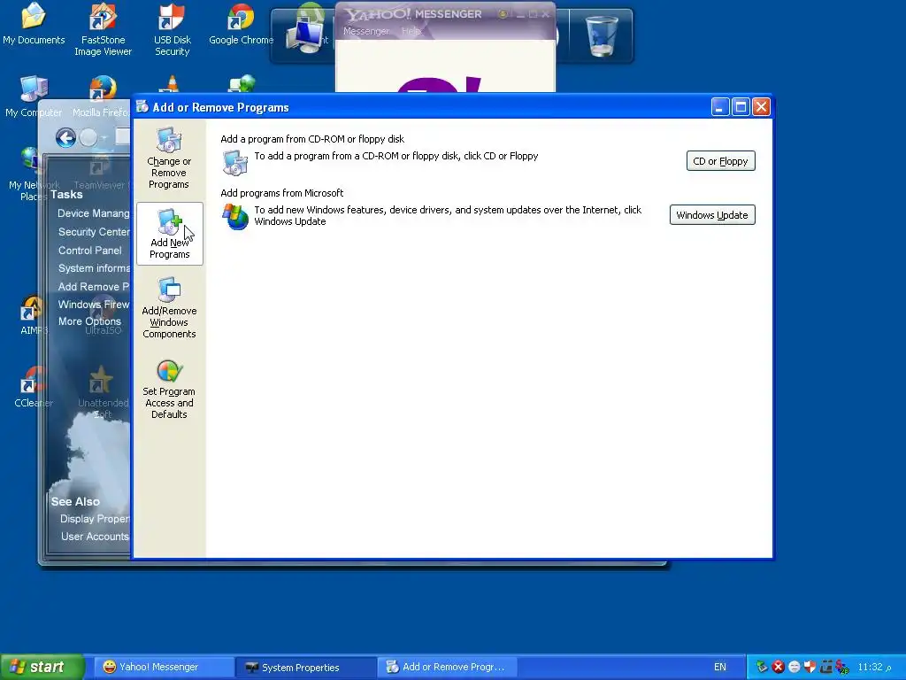This screenshot has height=680, width=906.
Task: Click the Windows Update button
Action: [712, 215]
